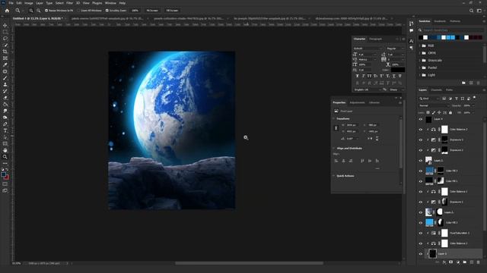Expand the CMYK swatch group
Viewport: 487px width, 273px height.
pos(419,53)
